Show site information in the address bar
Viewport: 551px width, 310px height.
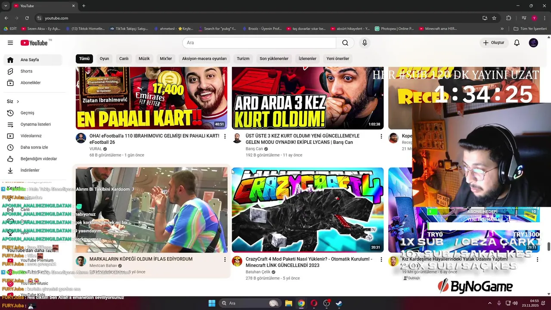coord(39,18)
